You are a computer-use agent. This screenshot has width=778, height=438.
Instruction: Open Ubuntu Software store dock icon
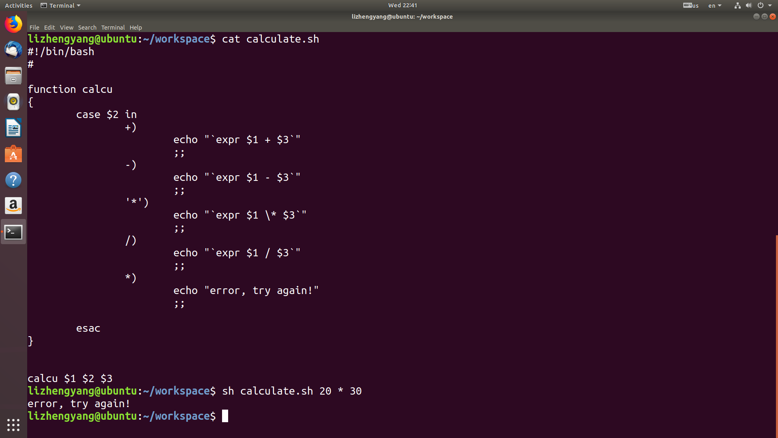pyautogui.click(x=13, y=154)
